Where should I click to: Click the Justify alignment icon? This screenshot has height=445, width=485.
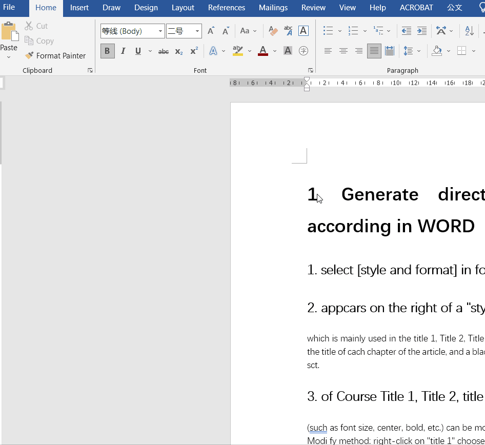click(374, 51)
